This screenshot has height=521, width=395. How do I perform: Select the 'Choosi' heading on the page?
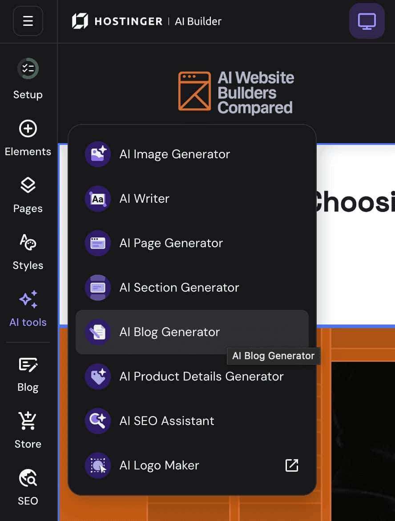(x=355, y=202)
